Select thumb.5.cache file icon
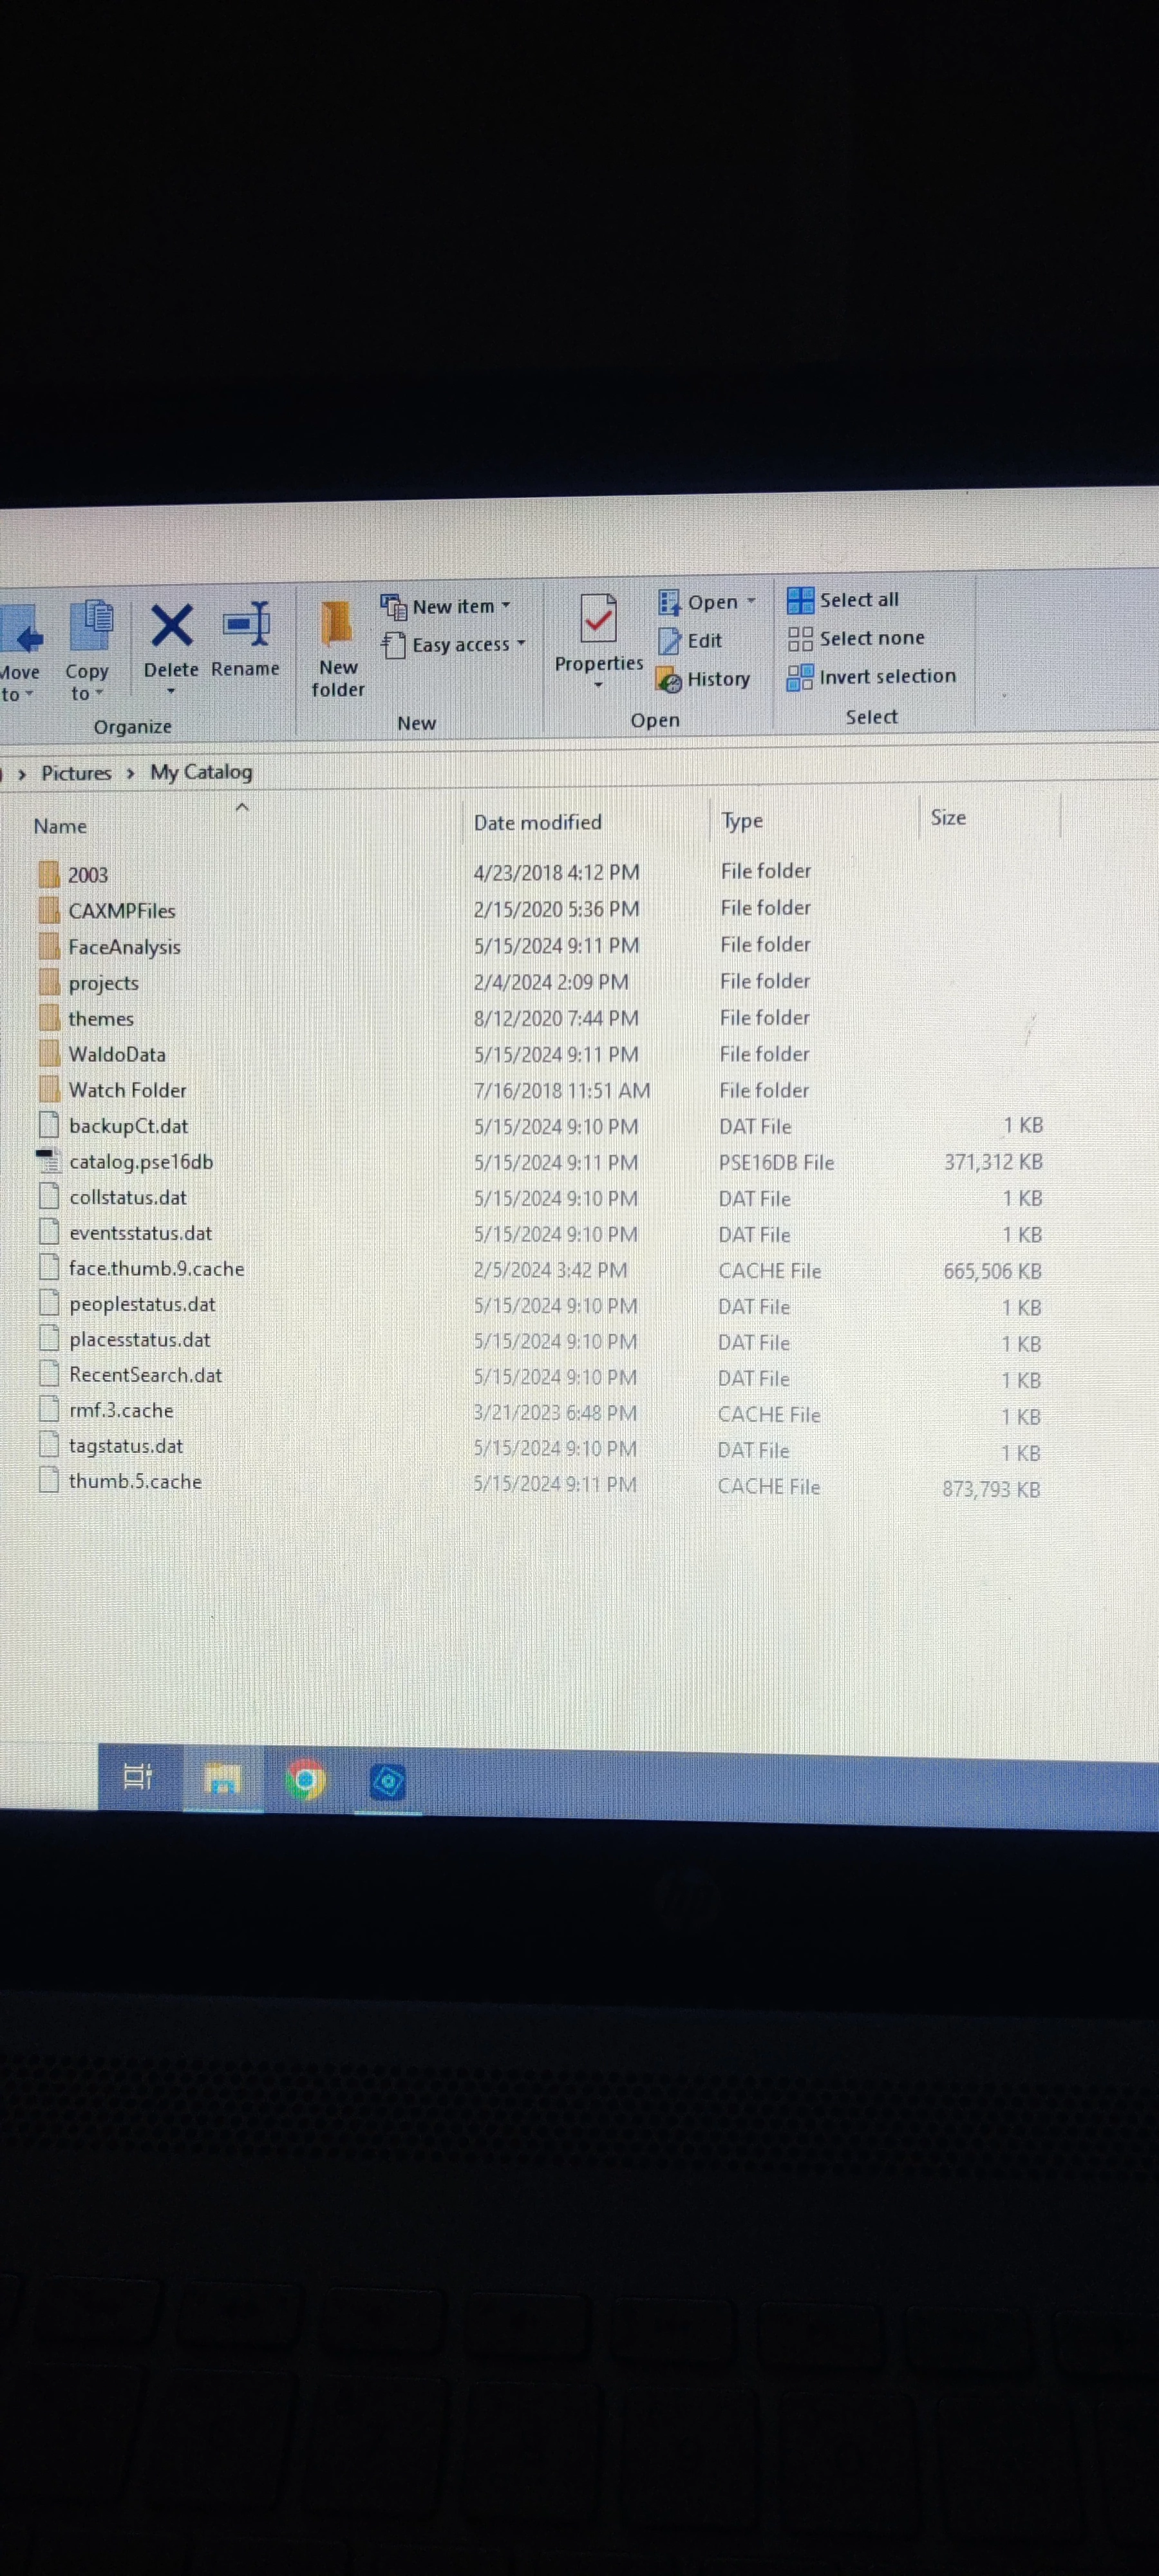Image resolution: width=1159 pixels, height=2576 pixels. click(48, 1481)
